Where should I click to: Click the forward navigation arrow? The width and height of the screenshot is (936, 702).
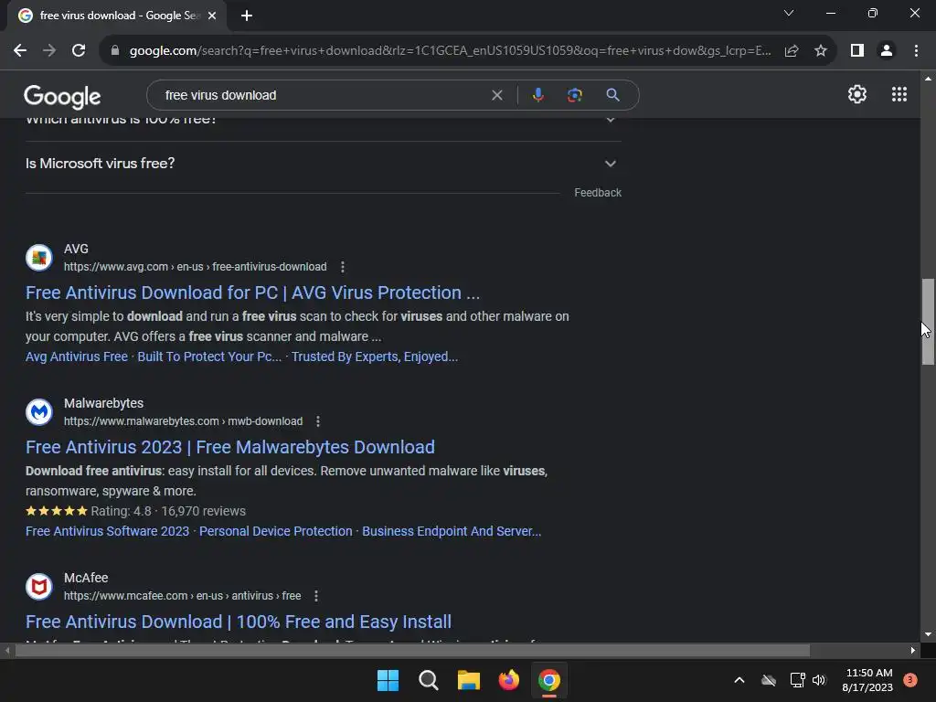[x=49, y=51]
